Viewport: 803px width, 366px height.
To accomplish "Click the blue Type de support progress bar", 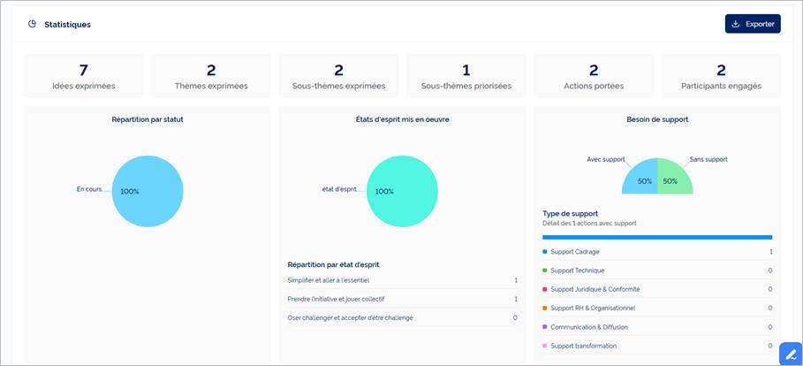I will tap(657, 237).
